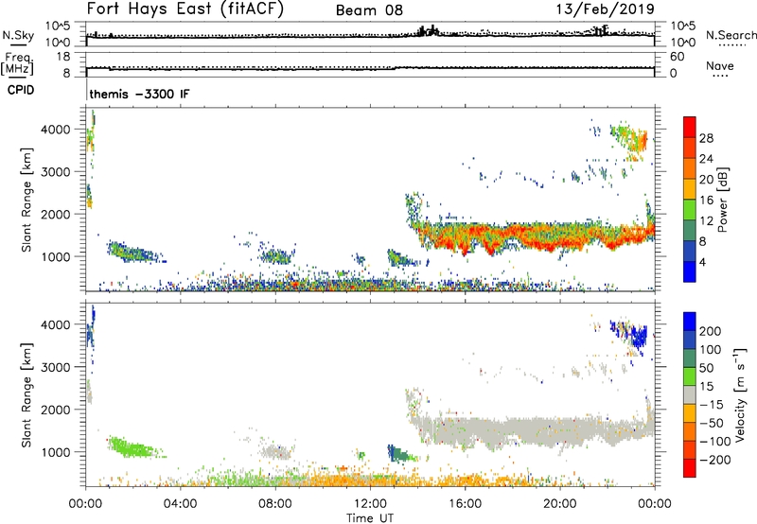Click the power panel 'Slant Range [km]' label
The image size is (757, 524).
coord(26,200)
